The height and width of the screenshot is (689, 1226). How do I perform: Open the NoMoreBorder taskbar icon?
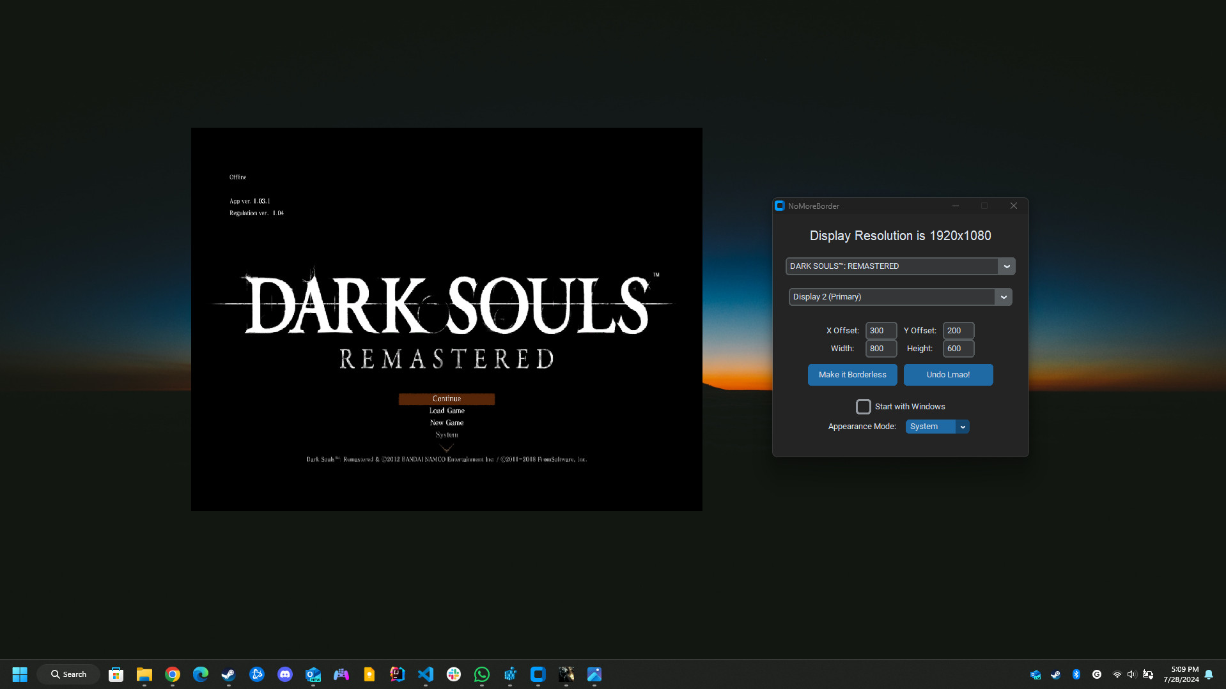(x=538, y=674)
